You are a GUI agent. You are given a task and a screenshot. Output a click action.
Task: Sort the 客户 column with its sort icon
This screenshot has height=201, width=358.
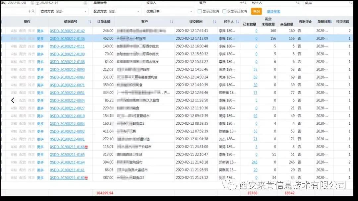tap(172, 22)
